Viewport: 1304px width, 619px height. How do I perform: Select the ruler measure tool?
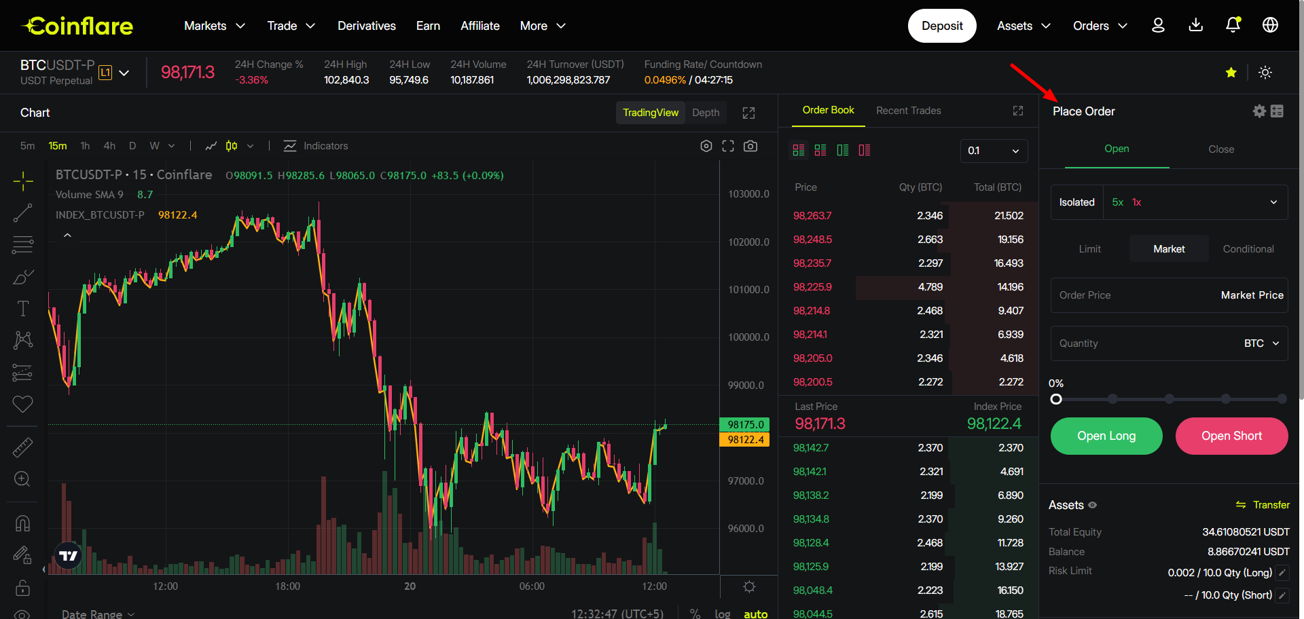click(22, 447)
